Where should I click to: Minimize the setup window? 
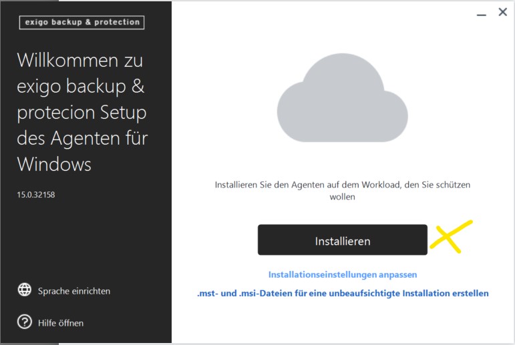pos(481,13)
